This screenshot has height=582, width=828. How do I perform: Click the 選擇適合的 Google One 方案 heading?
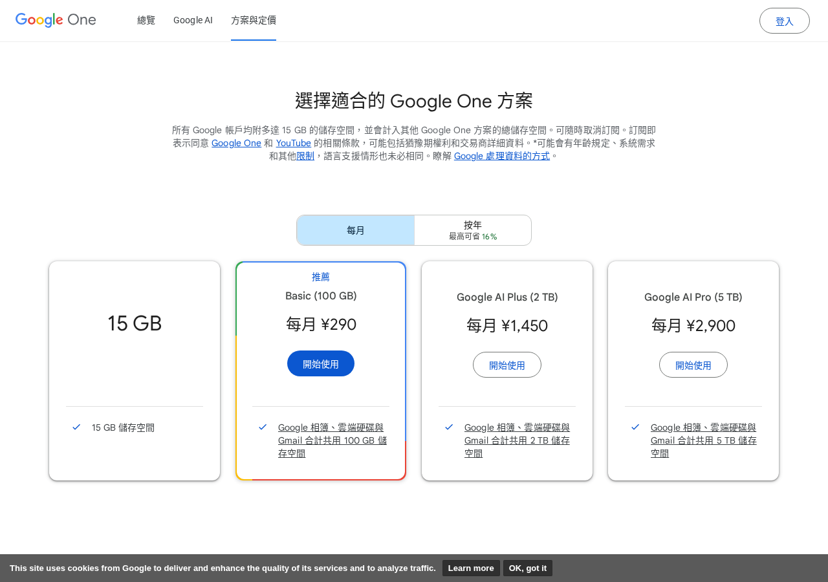pyautogui.click(x=414, y=101)
